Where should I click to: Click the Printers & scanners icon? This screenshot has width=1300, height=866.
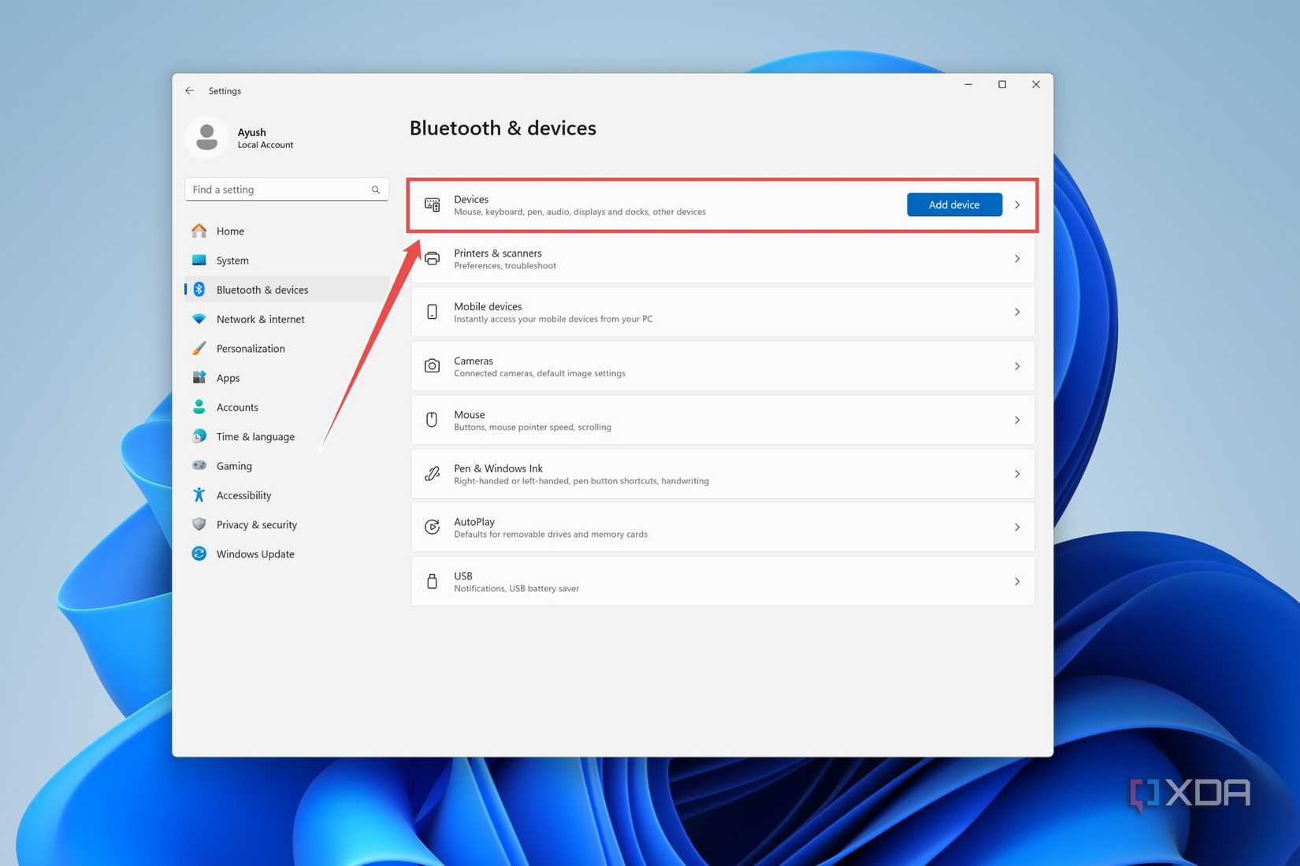coord(432,259)
